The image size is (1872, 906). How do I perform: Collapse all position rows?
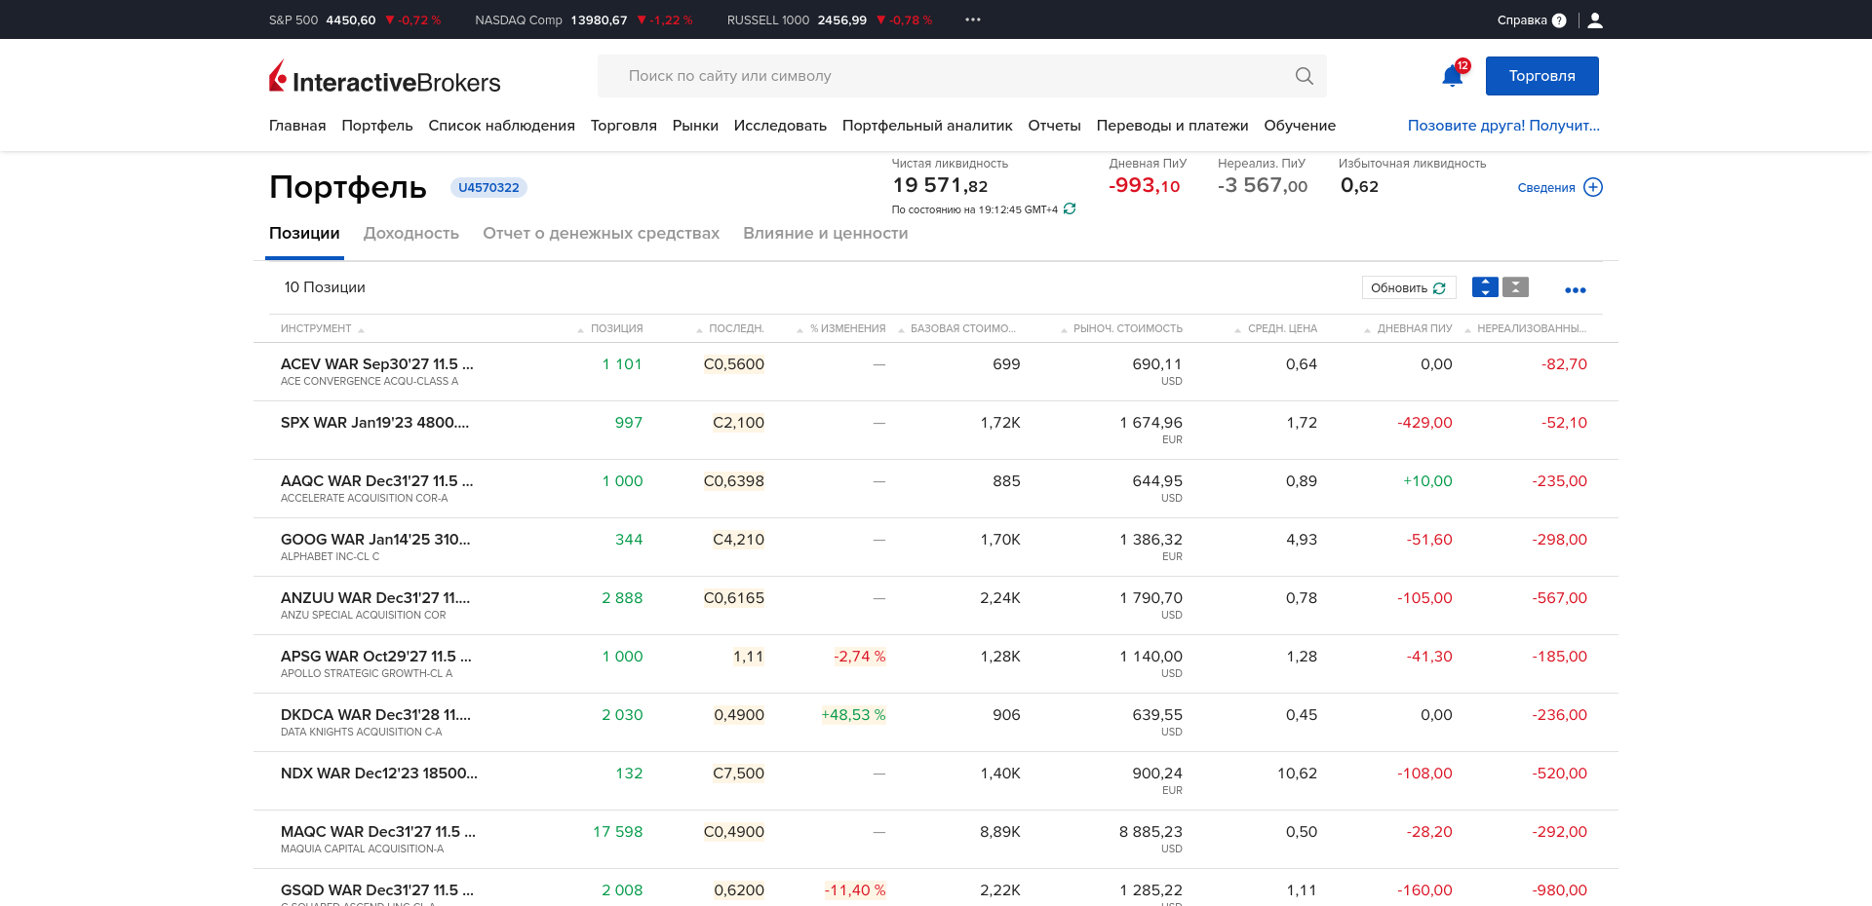pos(1515,287)
